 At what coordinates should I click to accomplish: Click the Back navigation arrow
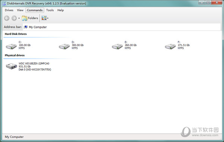7,18
